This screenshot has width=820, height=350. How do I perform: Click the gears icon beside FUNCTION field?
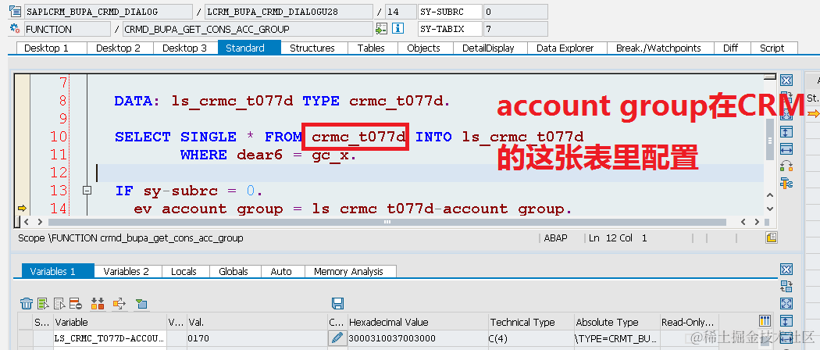coord(15,29)
